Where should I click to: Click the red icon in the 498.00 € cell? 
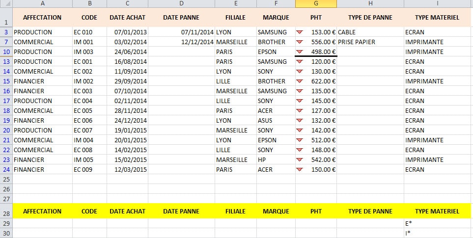(x=299, y=52)
